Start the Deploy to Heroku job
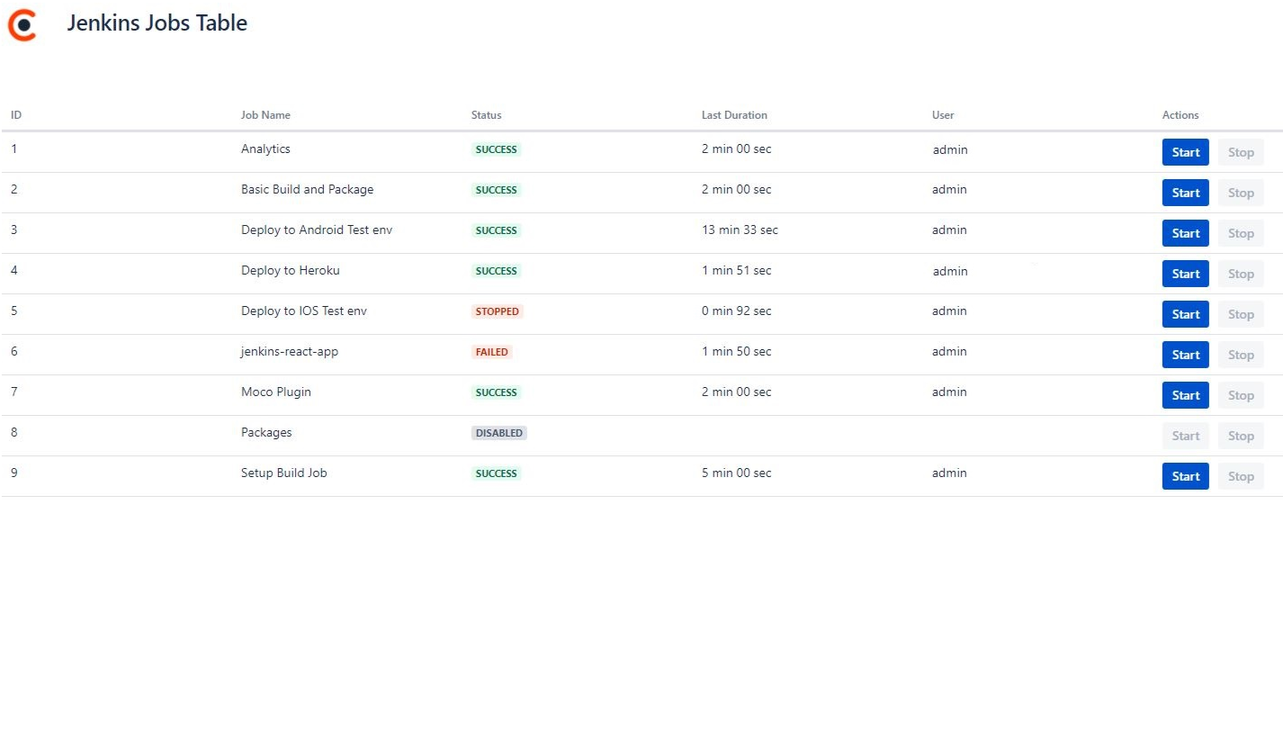 point(1185,274)
